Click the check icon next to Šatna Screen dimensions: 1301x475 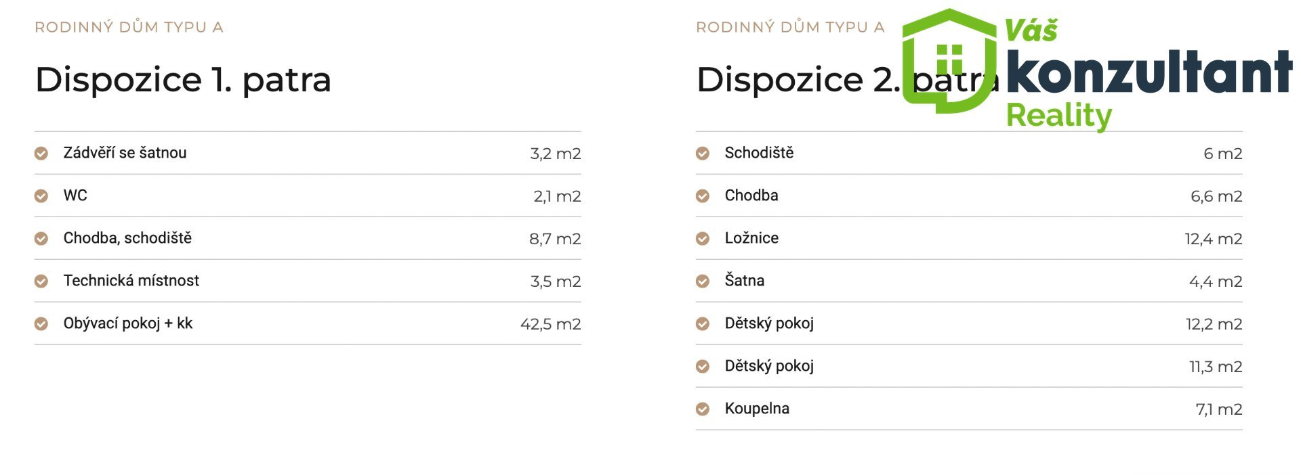click(x=703, y=281)
